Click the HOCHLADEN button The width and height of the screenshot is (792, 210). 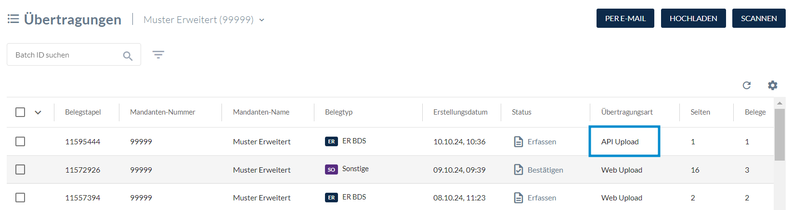tap(693, 18)
